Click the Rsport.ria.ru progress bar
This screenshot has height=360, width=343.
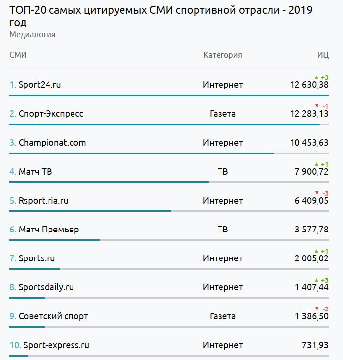[x=91, y=211]
